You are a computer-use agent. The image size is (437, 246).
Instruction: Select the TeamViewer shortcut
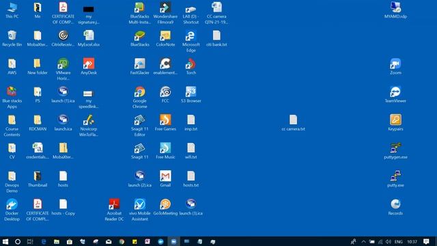pos(395,94)
